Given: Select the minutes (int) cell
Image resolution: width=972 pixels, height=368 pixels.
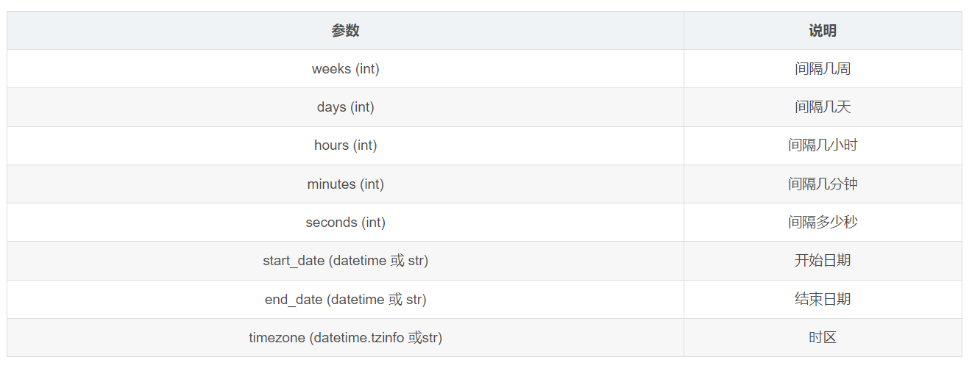Looking at the screenshot, I should (345, 184).
